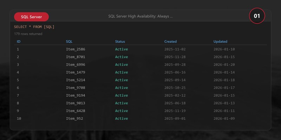The image size is (281, 140).
Task: Select cell Item_6428
Action: tap(76, 111)
